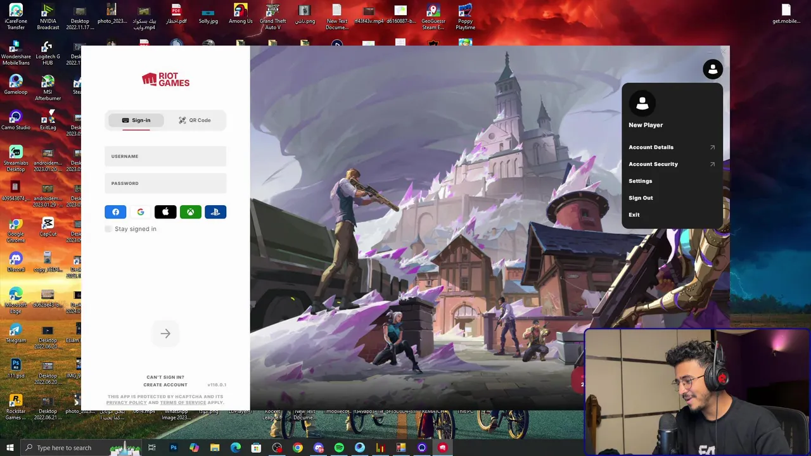Sign in with Xbox icon
Screen dimensions: 811x456
click(190, 212)
